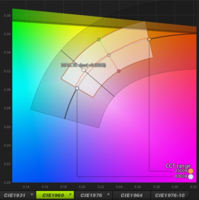Click the asterisk on the CIE1976 tab
This screenshot has width=199, height=200.
pyautogui.click(x=109, y=194)
